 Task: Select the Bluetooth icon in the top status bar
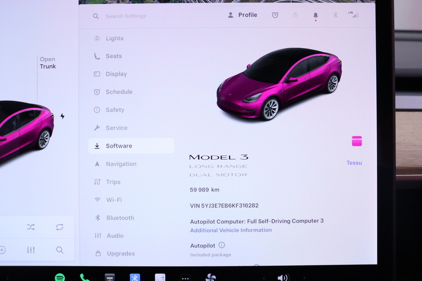point(334,15)
